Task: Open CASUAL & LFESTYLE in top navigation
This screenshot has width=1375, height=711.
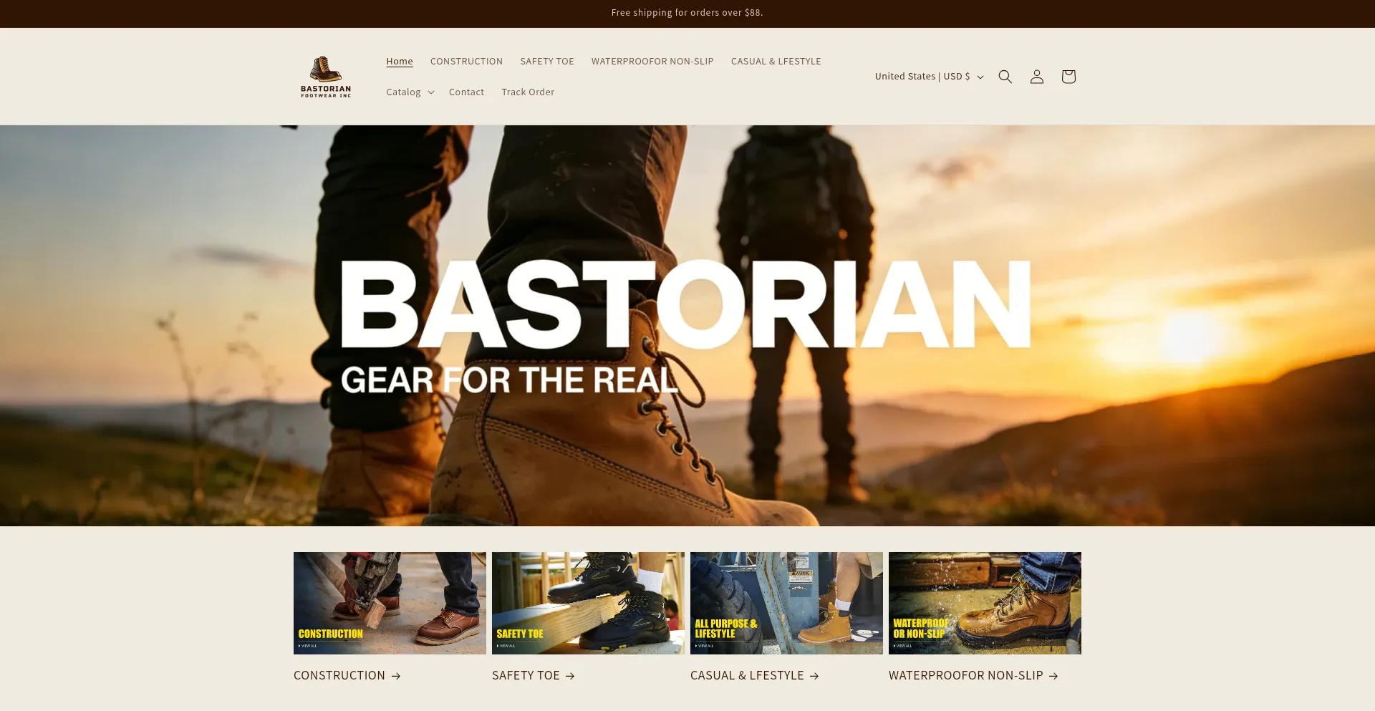Action: tap(776, 62)
